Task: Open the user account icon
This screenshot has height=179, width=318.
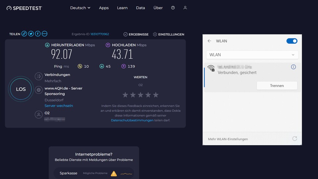Action: coord(185,8)
